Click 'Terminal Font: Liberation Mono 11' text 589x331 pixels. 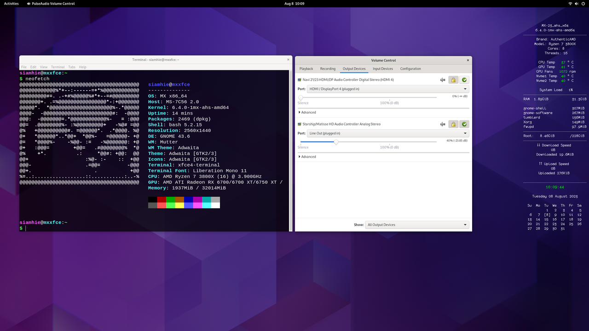[197, 171]
